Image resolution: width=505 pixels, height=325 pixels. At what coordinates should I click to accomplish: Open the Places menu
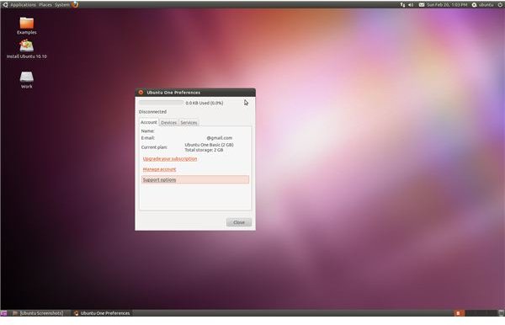(45, 5)
